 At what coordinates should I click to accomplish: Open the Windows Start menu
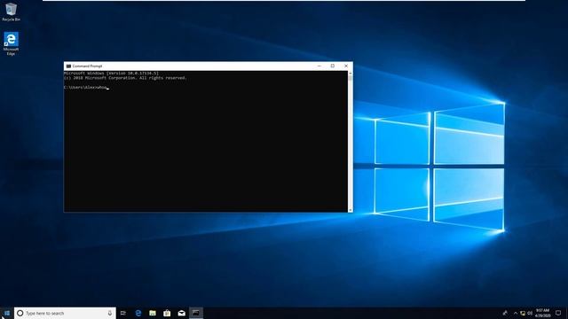(x=7, y=313)
